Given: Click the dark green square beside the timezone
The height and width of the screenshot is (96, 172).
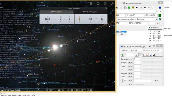Looking at the screenshot, I should 160,15.
